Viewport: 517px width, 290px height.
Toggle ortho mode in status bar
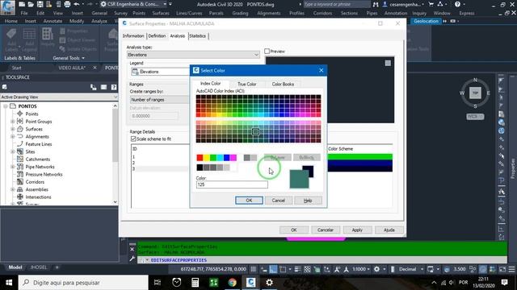click(x=273, y=269)
